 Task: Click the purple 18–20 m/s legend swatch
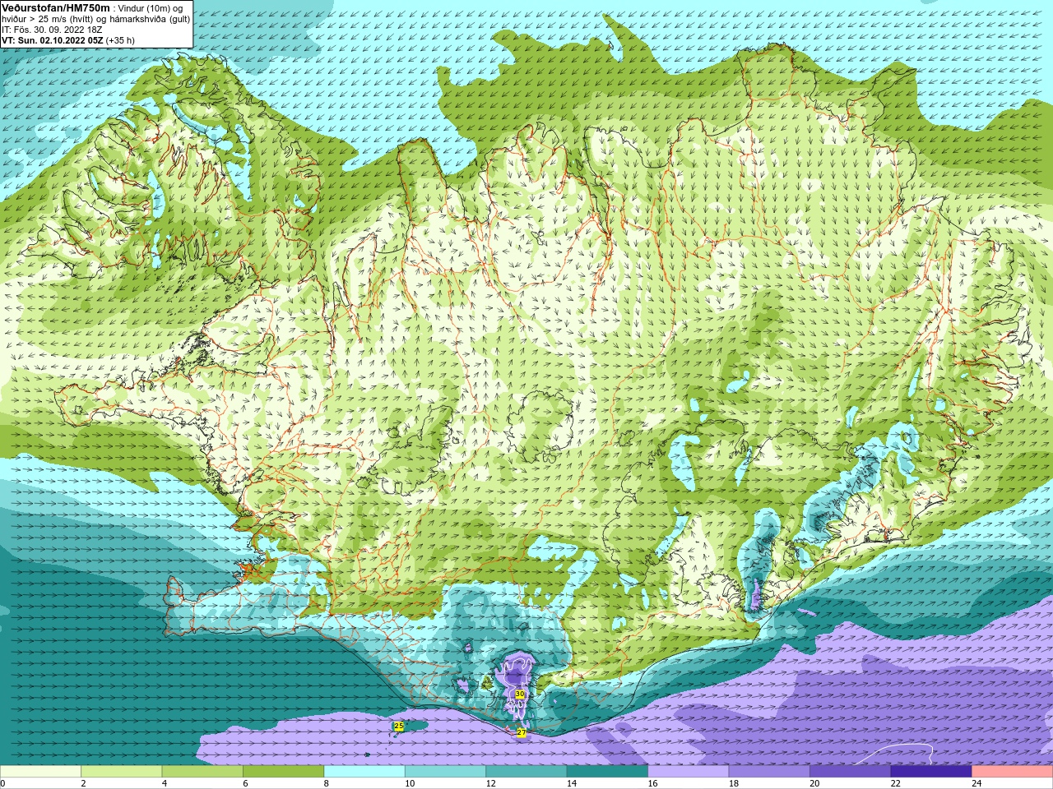[x=769, y=771]
